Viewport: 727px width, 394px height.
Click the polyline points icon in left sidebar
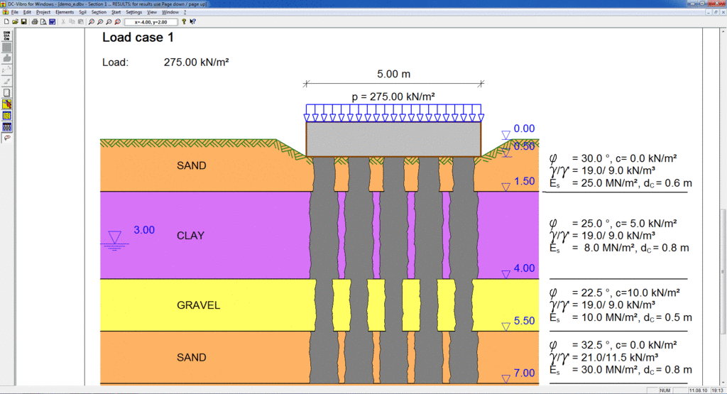pos(7,70)
